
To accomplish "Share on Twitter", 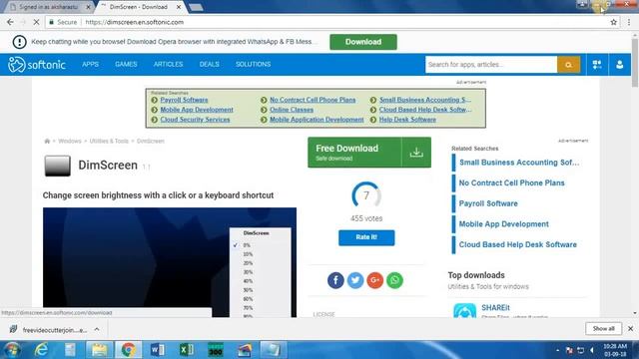I will [x=355, y=280].
